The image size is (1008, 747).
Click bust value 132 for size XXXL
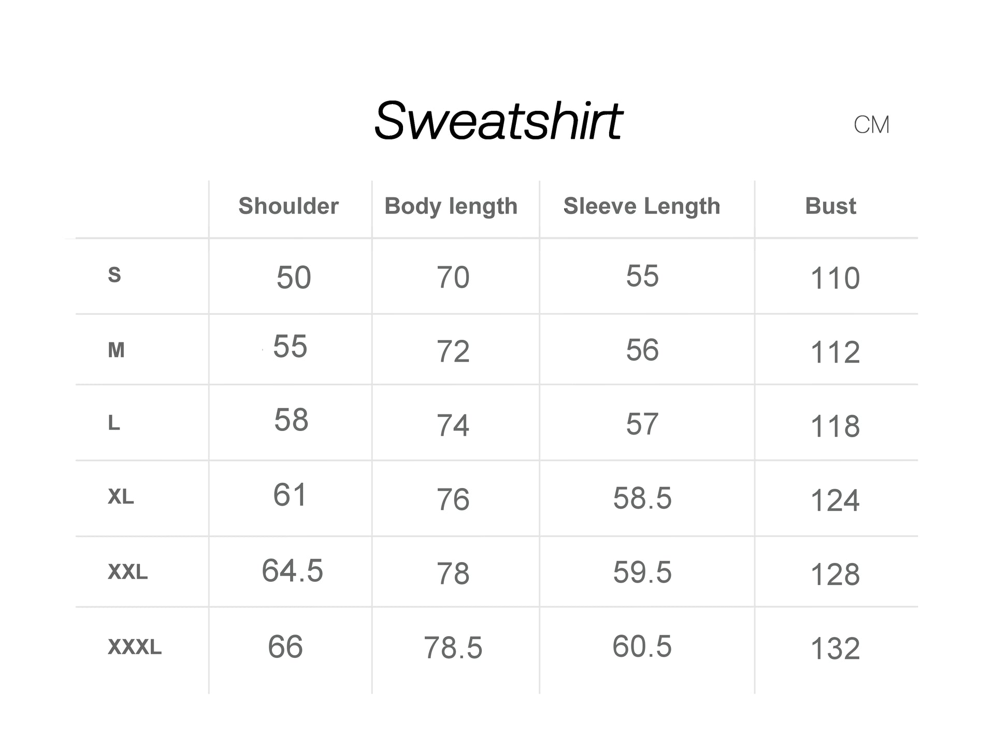(835, 649)
